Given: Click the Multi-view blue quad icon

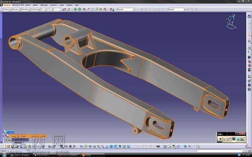Looking at the screenshot, I should 111,146.
